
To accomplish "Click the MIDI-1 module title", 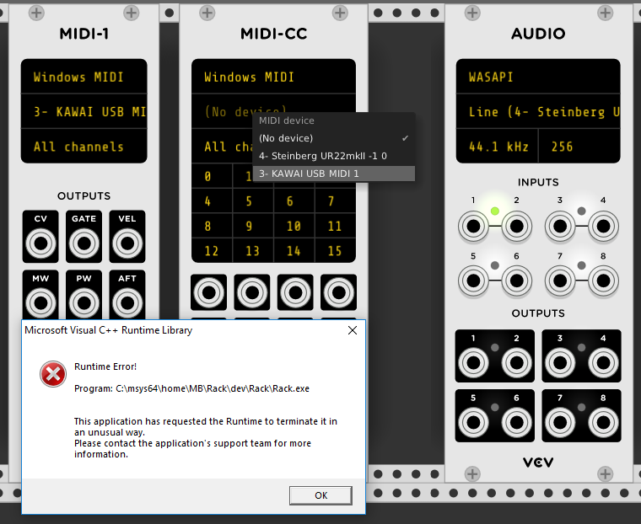I will point(83,34).
